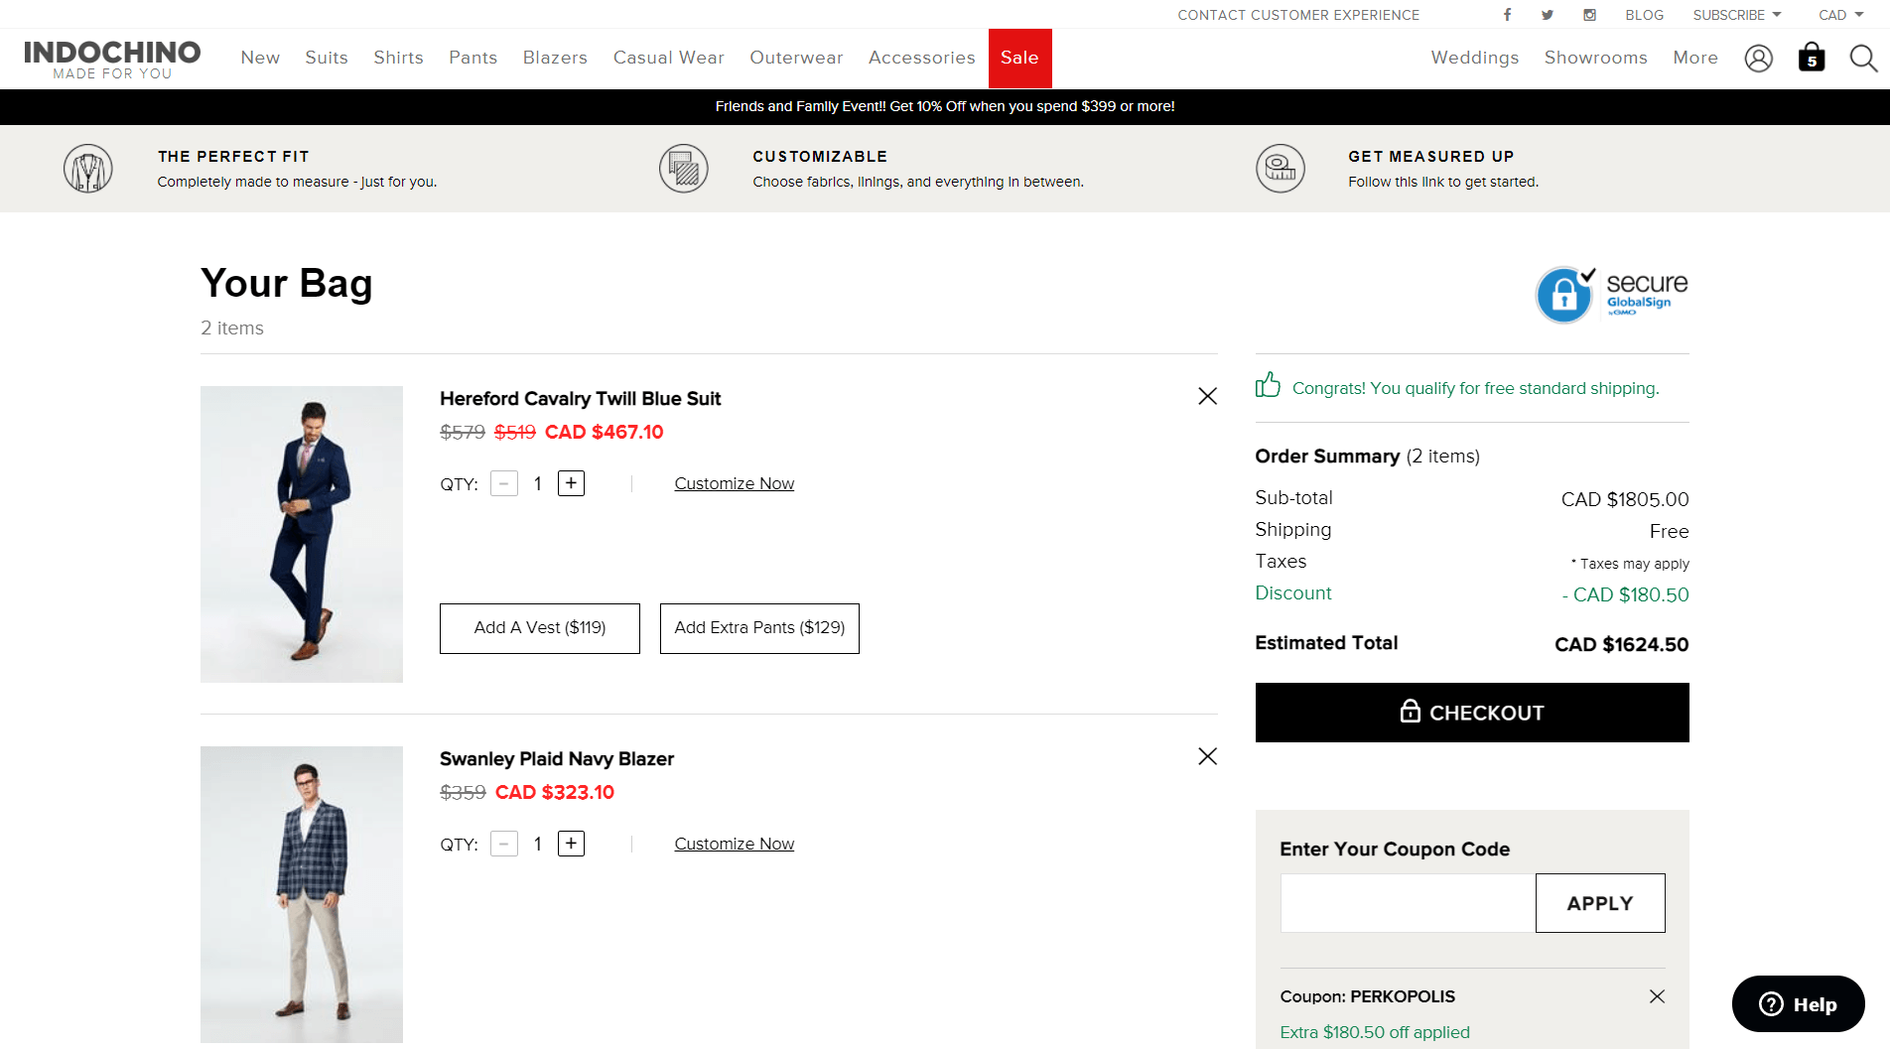1890x1049 pixels.
Task: Open the Facebook social icon
Action: (1507, 15)
